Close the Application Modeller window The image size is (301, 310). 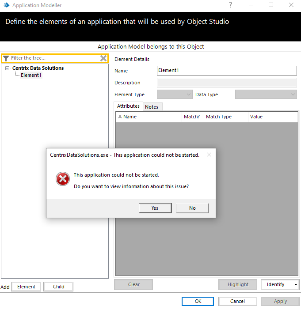(x=291, y=5)
